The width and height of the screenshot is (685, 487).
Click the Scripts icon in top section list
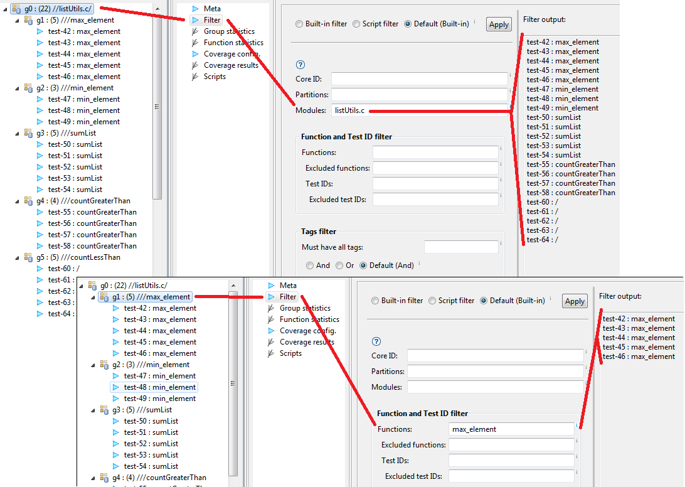(195, 77)
